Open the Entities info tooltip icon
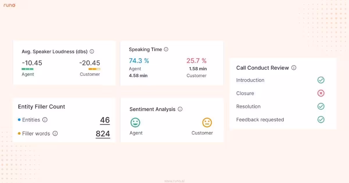The width and height of the screenshot is (349, 183). click(45, 120)
